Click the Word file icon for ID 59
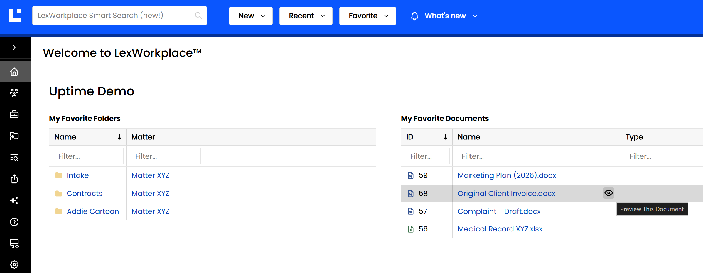Image resolution: width=703 pixels, height=273 pixels. coord(411,175)
